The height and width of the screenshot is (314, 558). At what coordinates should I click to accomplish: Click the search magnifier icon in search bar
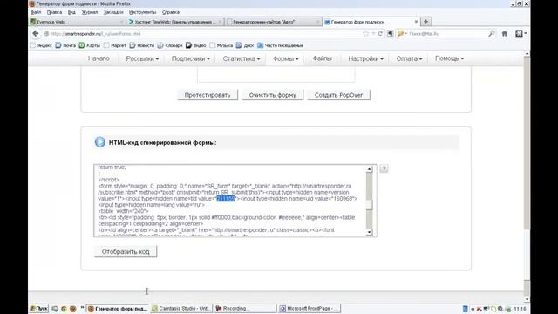click(x=492, y=33)
